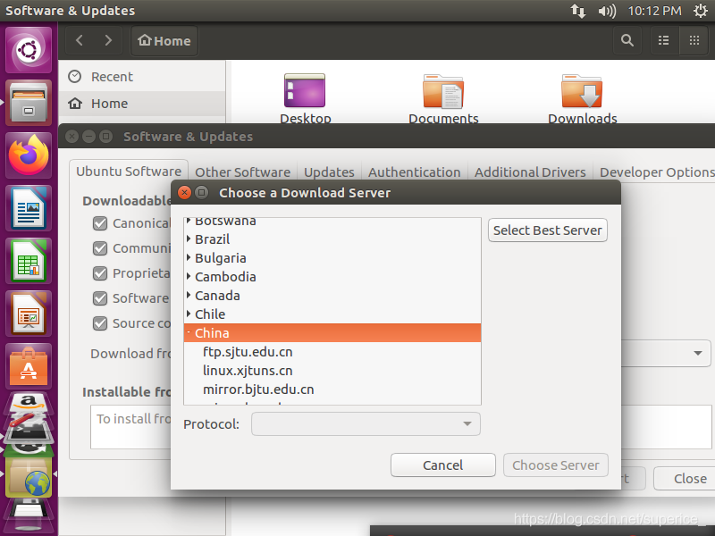Open the sound volume indicator
The width and height of the screenshot is (715, 536).
pos(607,11)
